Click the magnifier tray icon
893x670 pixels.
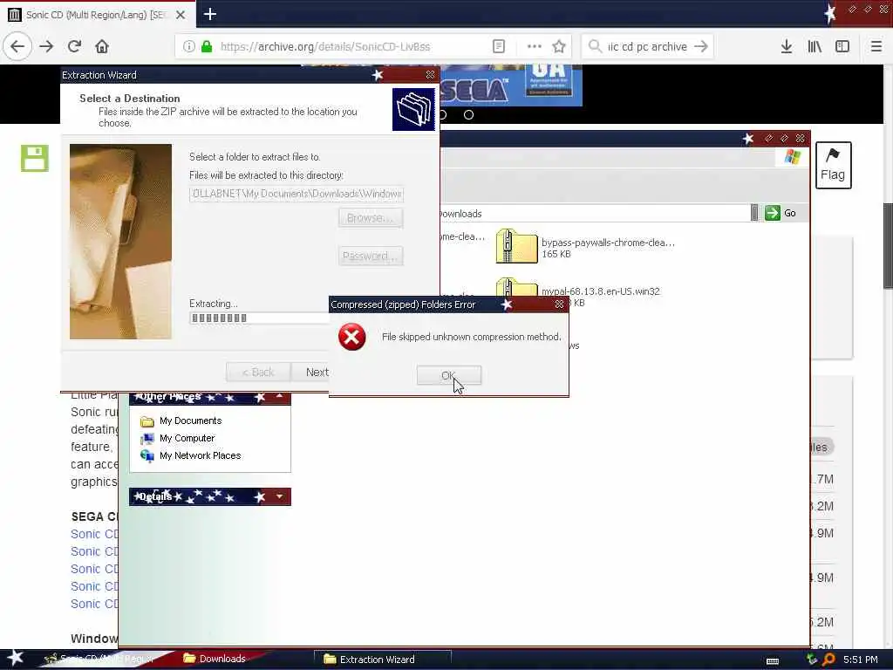828,660
